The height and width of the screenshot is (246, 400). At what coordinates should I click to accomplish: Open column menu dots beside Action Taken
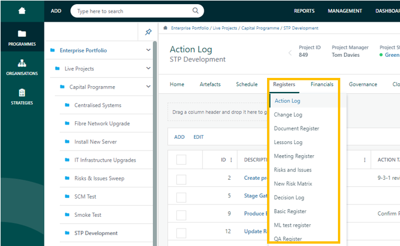pyautogui.click(x=364, y=160)
